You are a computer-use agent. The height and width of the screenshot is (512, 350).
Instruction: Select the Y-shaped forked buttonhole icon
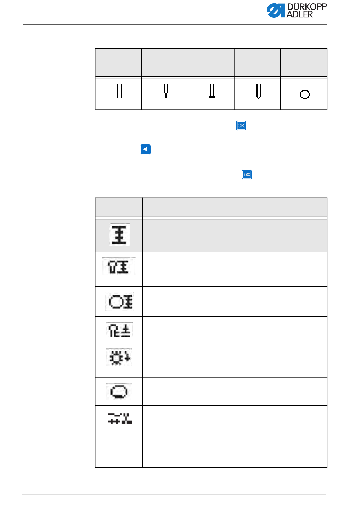pos(166,90)
